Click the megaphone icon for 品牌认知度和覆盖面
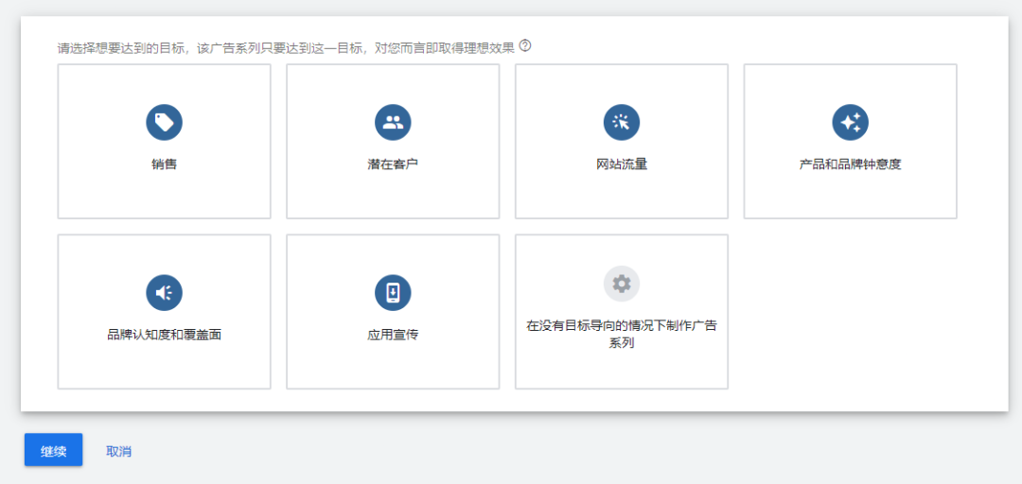This screenshot has width=1022, height=484. 165,293
